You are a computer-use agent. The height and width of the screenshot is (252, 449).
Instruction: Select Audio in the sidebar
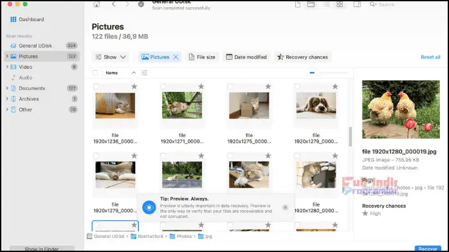pyautogui.click(x=42, y=78)
